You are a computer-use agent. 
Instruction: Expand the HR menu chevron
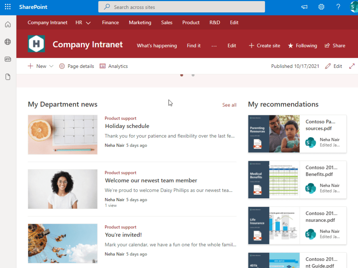click(88, 23)
